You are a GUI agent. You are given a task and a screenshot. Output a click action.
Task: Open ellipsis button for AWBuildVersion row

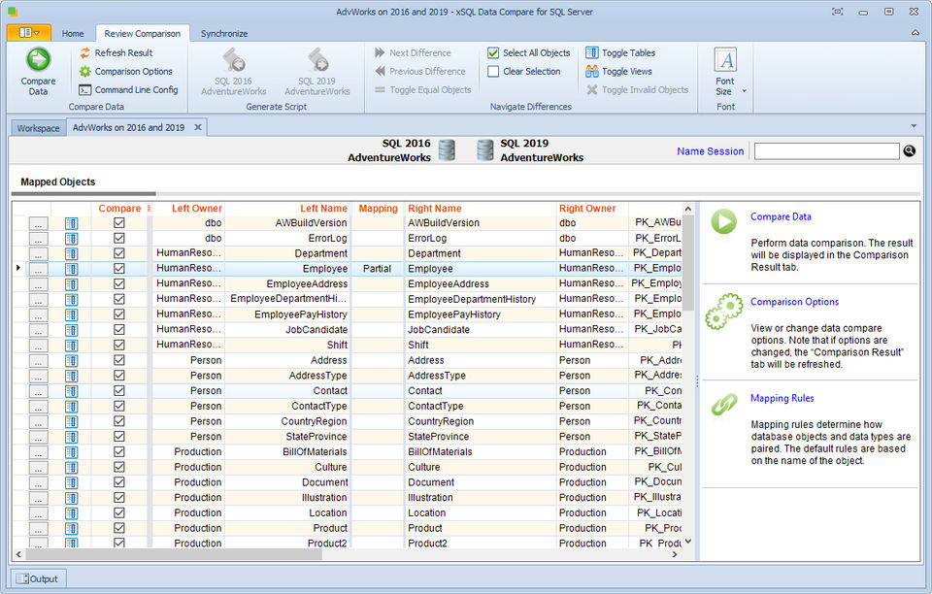click(39, 223)
